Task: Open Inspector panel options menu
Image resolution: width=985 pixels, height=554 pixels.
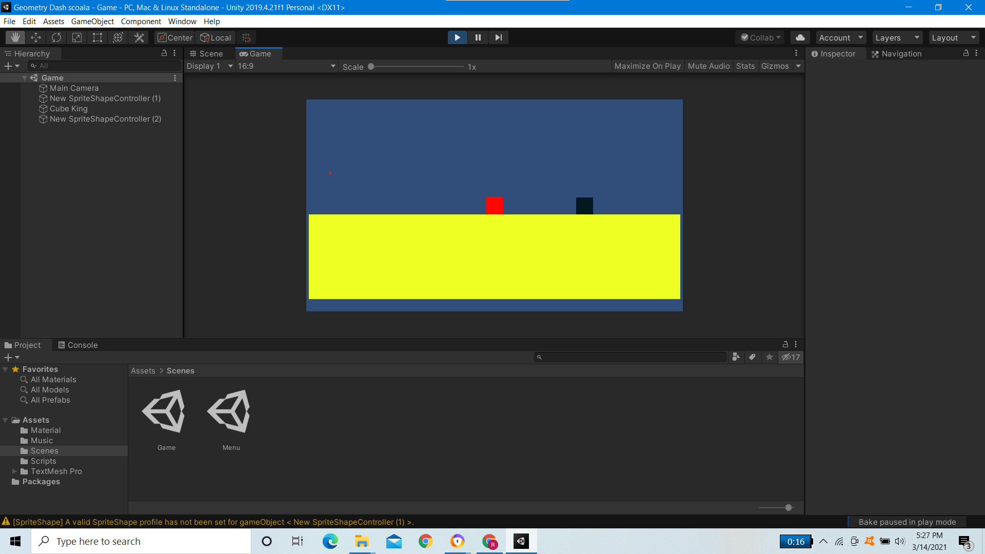Action: point(976,53)
